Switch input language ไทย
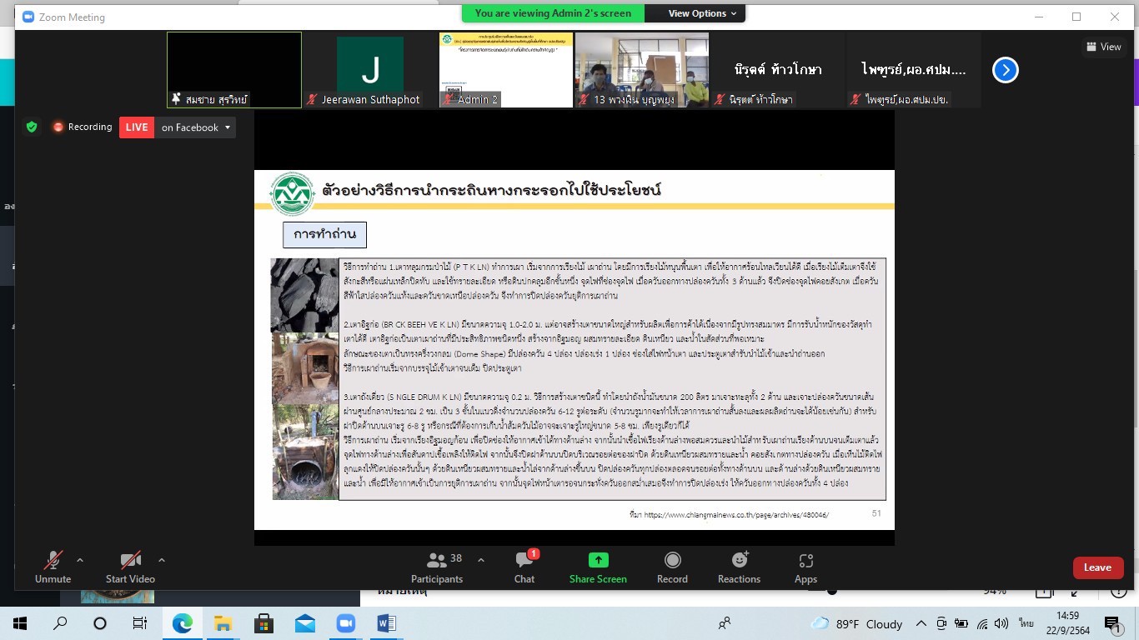Screen dimensions: 1139x640 1026,623
